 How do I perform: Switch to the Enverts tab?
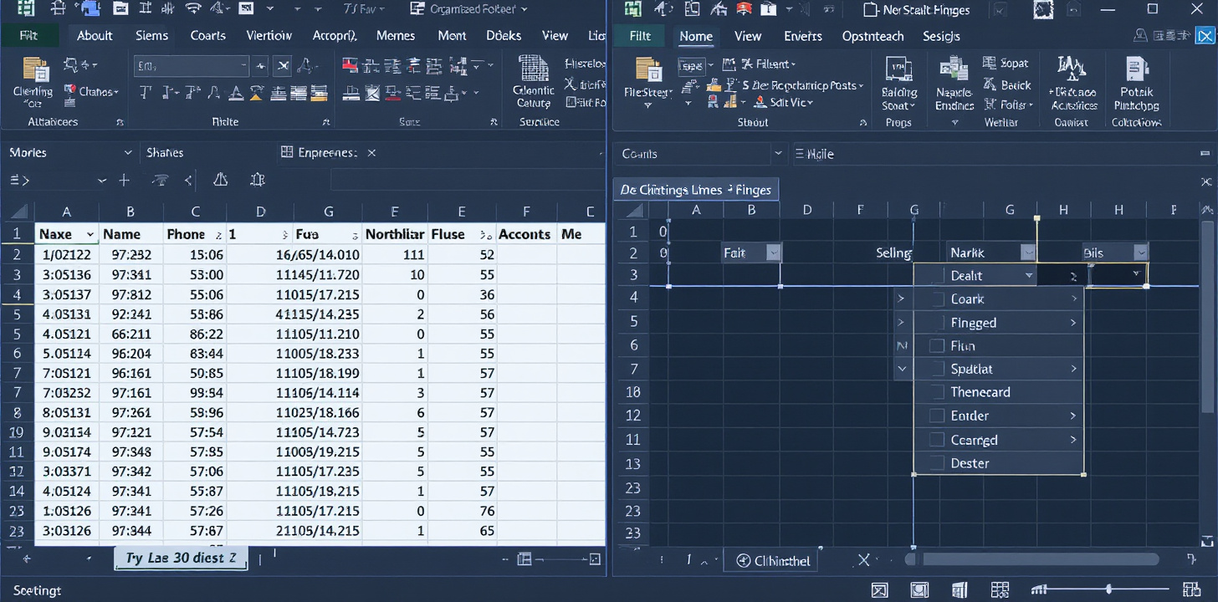pos(803,36)
